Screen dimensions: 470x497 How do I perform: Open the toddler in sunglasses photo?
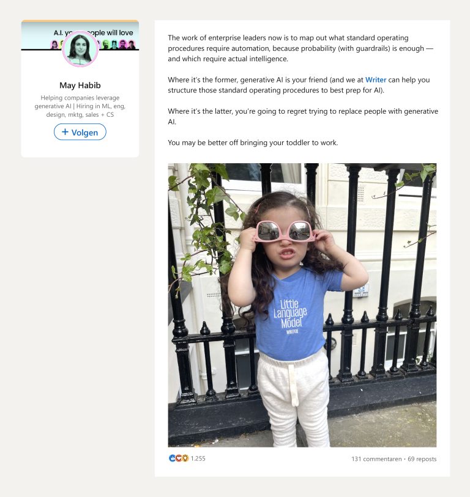302,305
